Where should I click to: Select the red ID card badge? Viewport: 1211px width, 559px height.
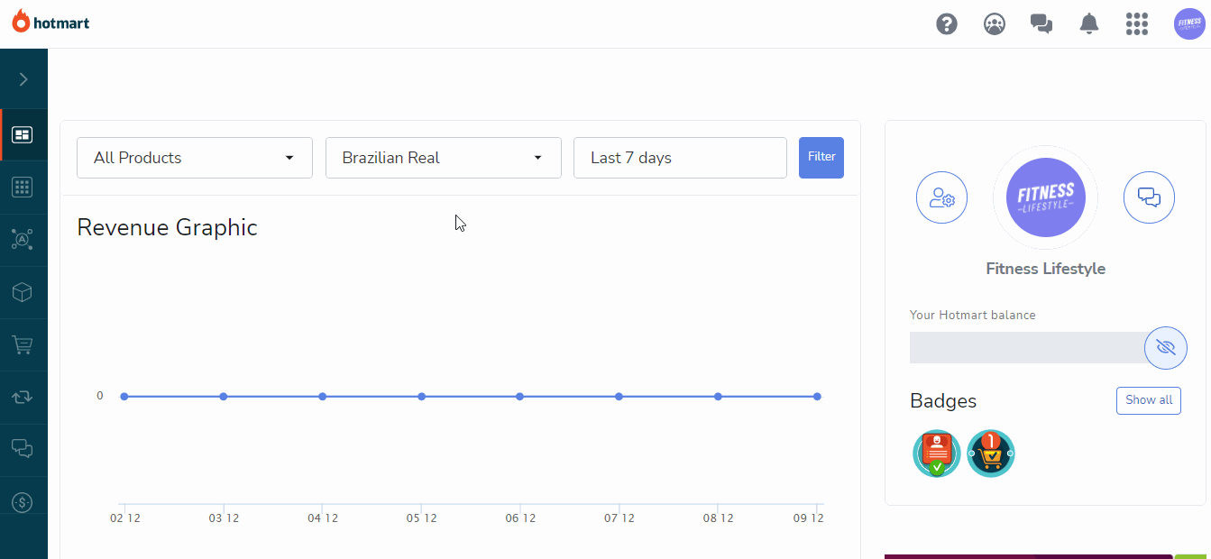coord(937,454)
